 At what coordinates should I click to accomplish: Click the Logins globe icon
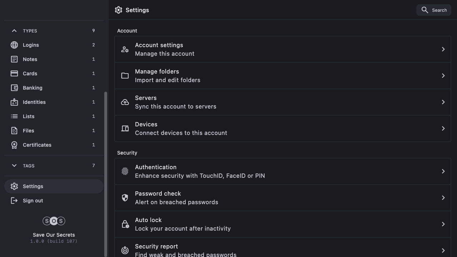[14, 45]
